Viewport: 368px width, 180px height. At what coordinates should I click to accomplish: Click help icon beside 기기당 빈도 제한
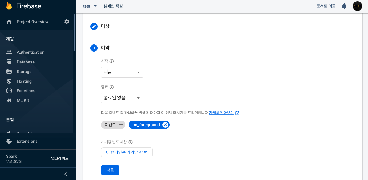coord(130,142)
